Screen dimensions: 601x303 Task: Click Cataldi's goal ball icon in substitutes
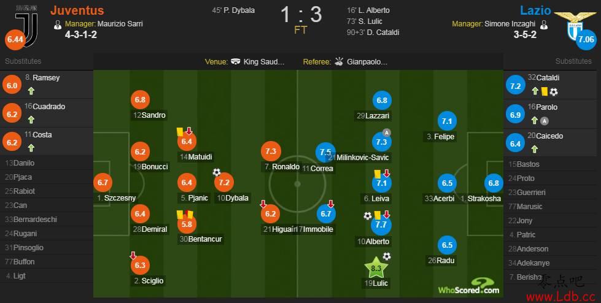[x=554, y=92]
